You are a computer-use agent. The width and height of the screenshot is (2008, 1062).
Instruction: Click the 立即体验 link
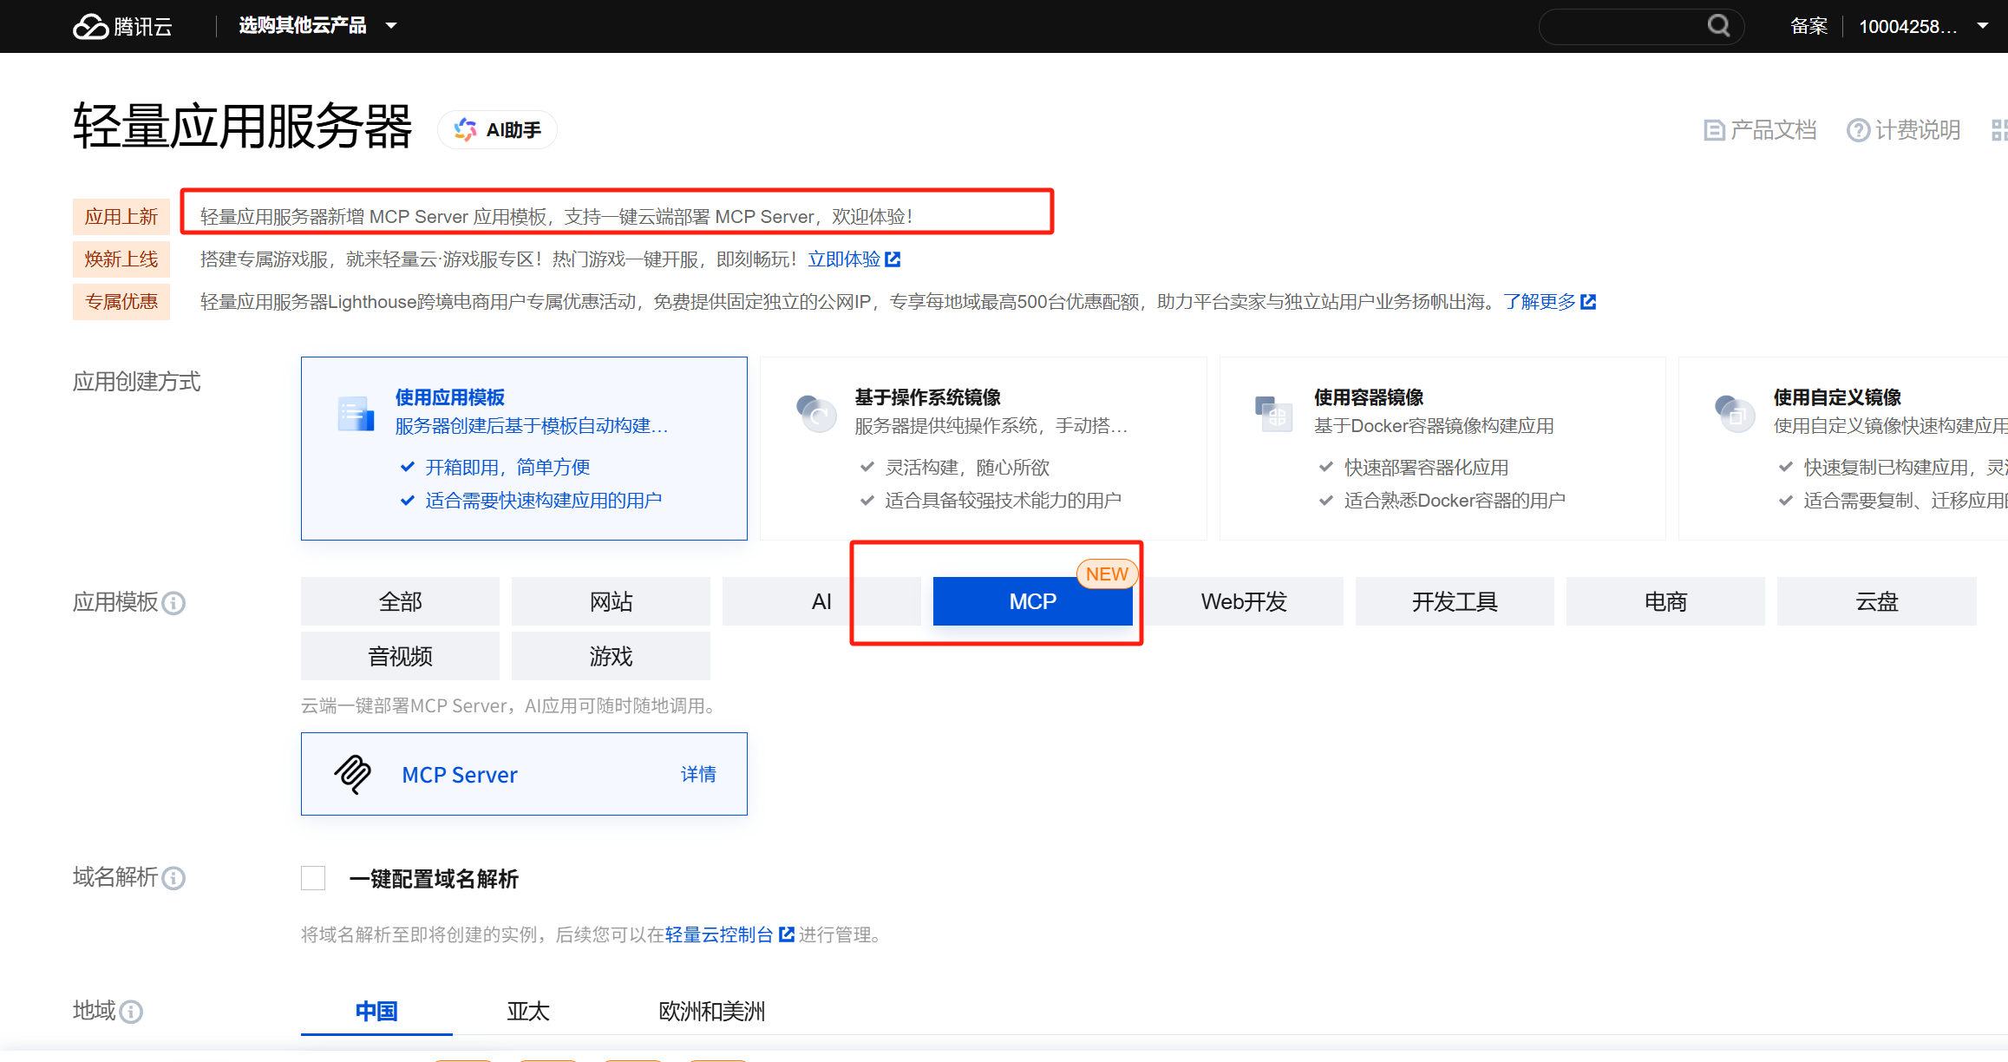coord(844,259)
